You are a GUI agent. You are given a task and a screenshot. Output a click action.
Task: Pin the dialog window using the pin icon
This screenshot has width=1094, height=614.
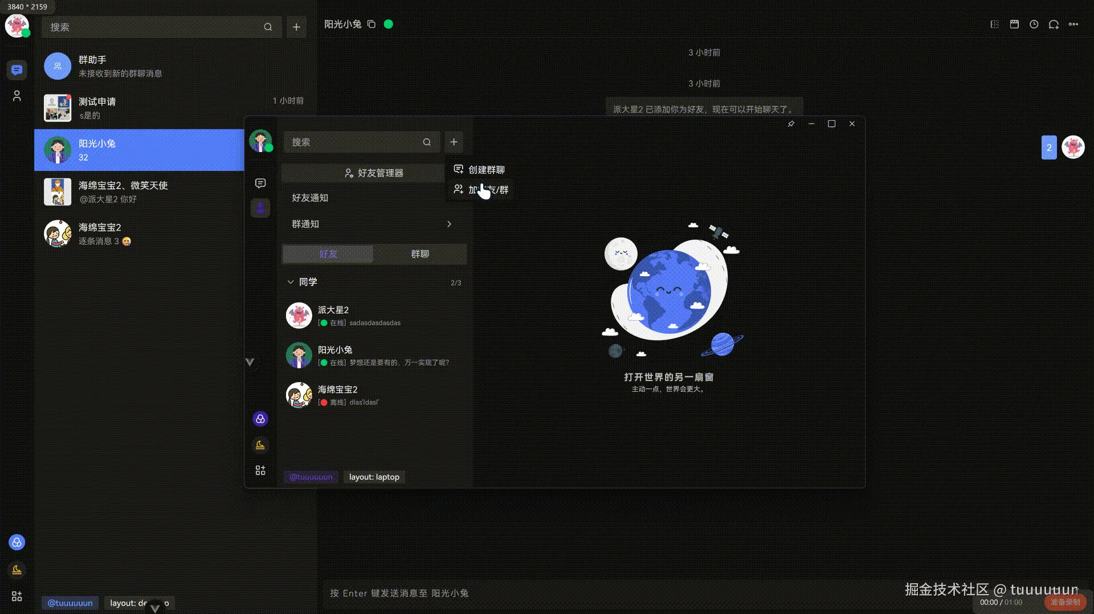point(791,124)
